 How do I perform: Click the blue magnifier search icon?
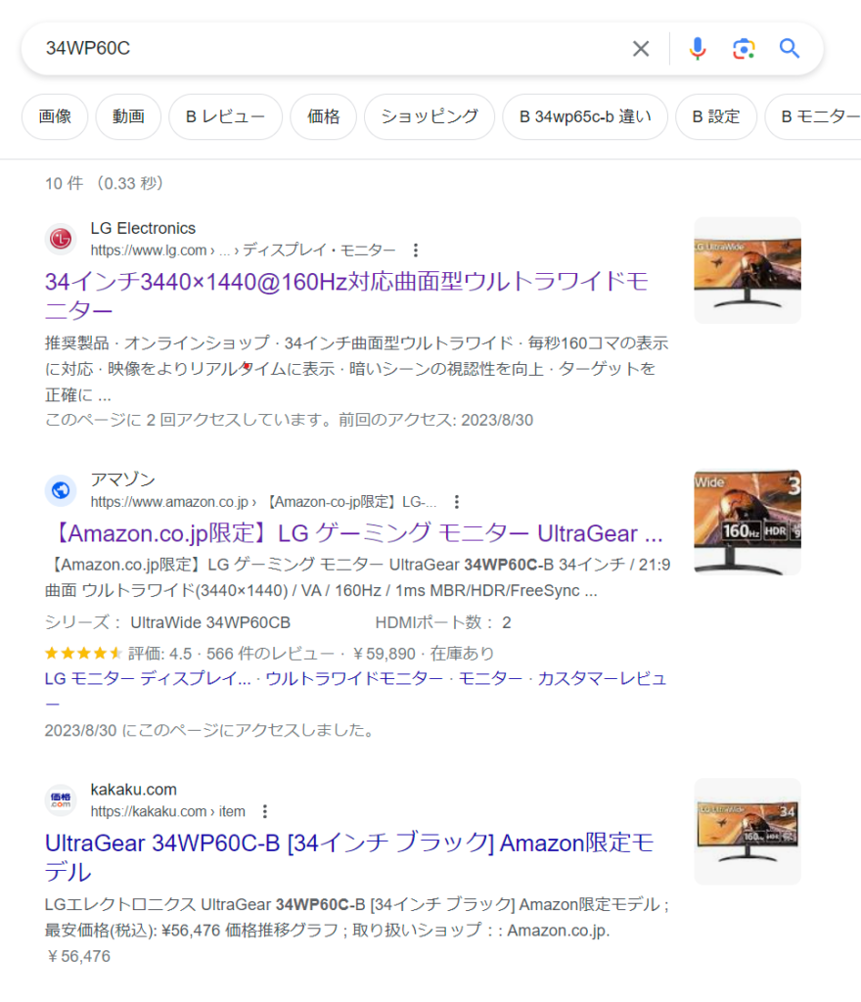[790, 49]
